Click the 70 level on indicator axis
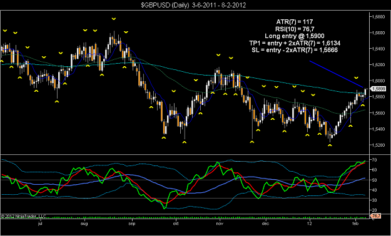Screen dimensions: 391x236 tap(374, 159)
